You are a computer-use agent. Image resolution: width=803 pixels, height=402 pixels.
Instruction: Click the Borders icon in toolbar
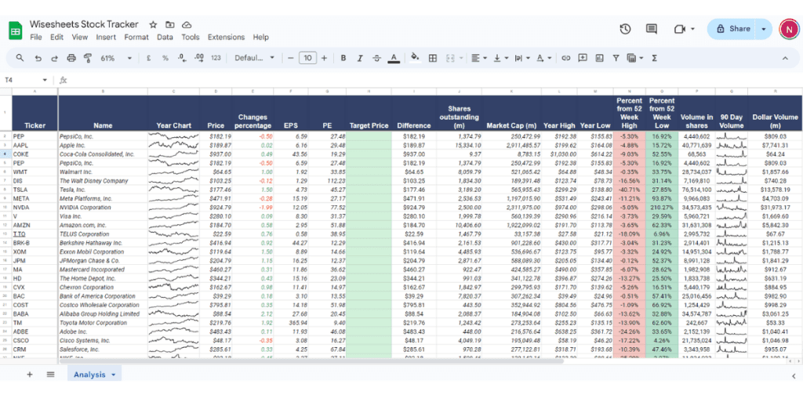pos(432,58)
